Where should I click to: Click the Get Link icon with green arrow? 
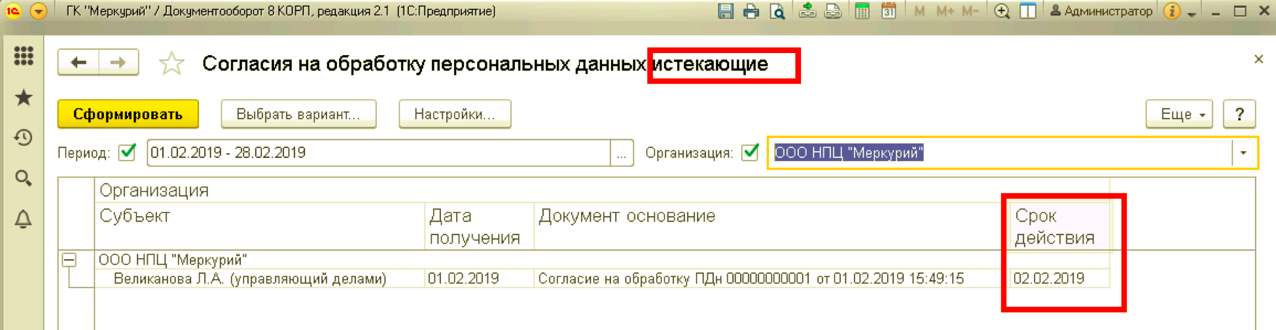pos(807,11)
